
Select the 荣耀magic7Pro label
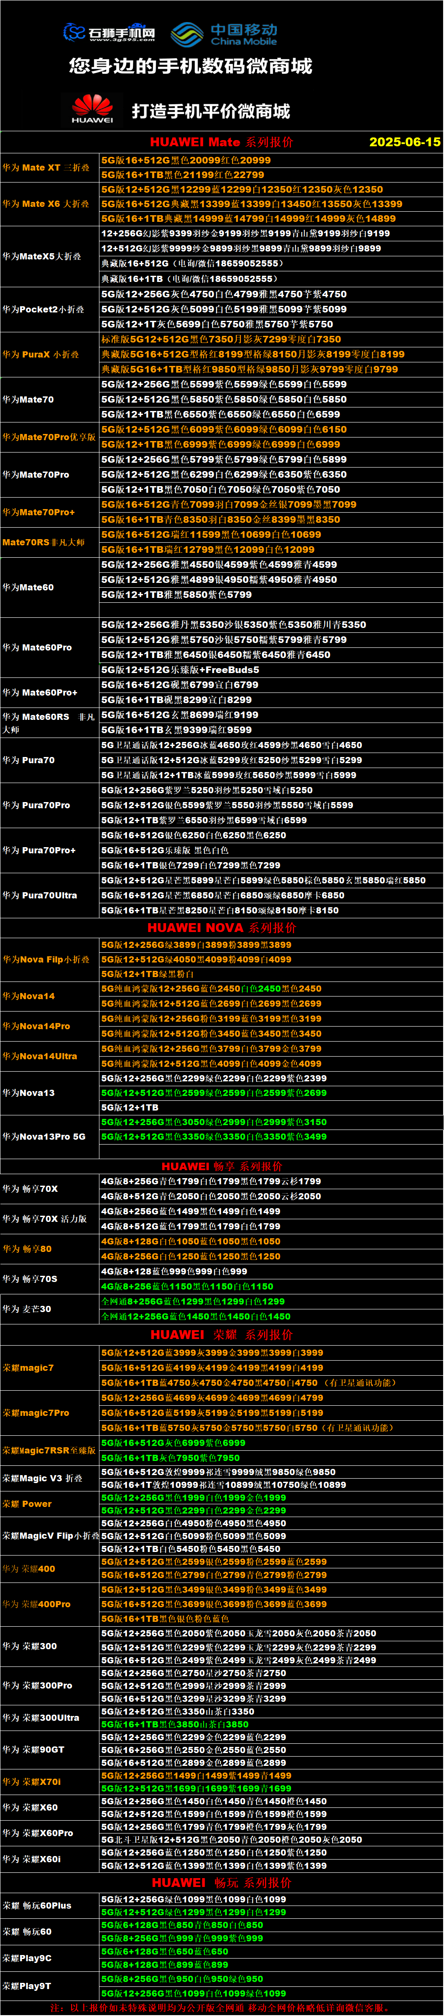pos(36,1413)
